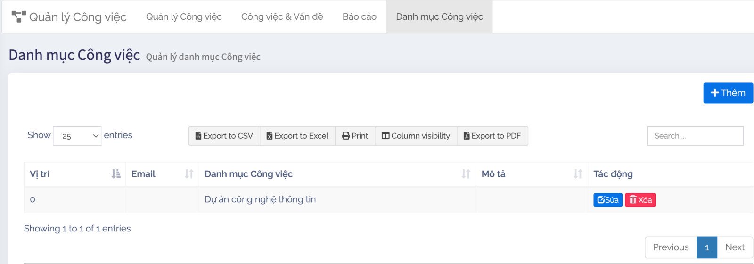Open Column visibility options
This screenshot has height=264, width=754.
click(x=416, y=136)
